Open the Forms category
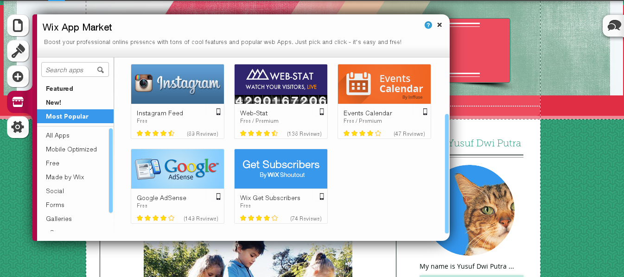Screen dimensions: 624x277 tap(55, 205)
